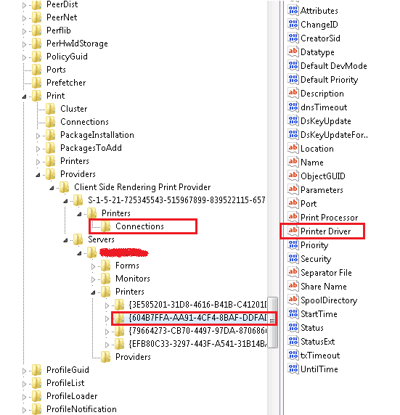
Task: Expand the {3E585201-31D8 printer key
Action: [x=107, y=305]
